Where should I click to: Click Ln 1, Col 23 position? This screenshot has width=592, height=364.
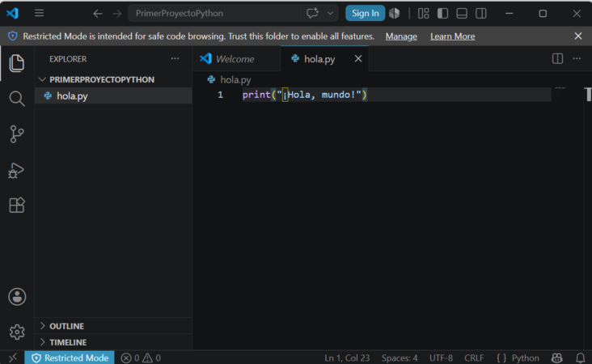point(347,358)
